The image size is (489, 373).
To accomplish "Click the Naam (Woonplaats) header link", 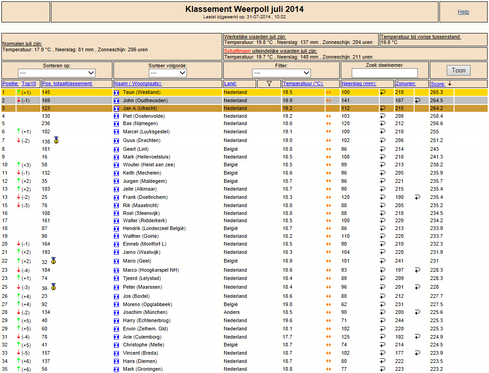I will (138, 83).
